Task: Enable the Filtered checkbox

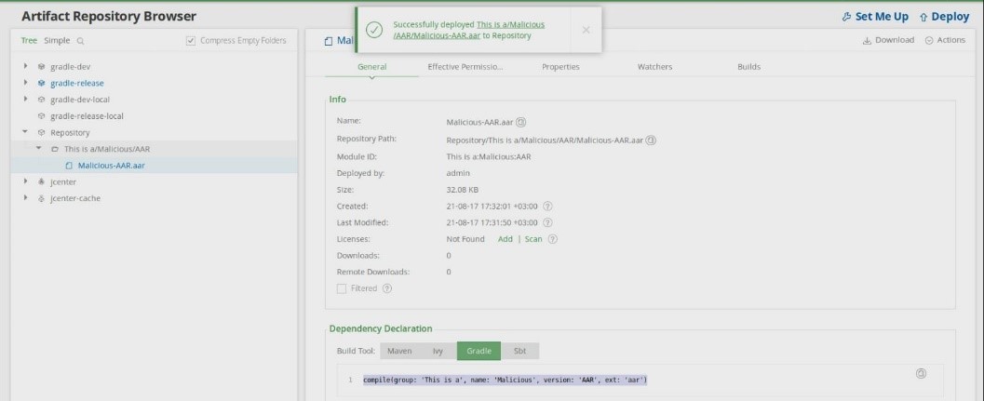Action: point(342,288)
